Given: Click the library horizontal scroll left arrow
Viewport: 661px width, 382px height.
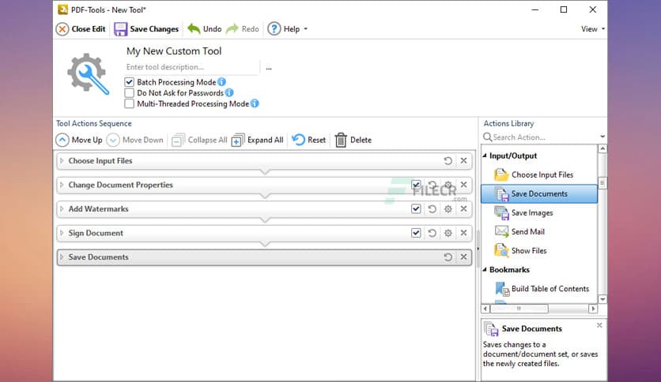Looking at the screenshot, I should click(x=485, y=309).
